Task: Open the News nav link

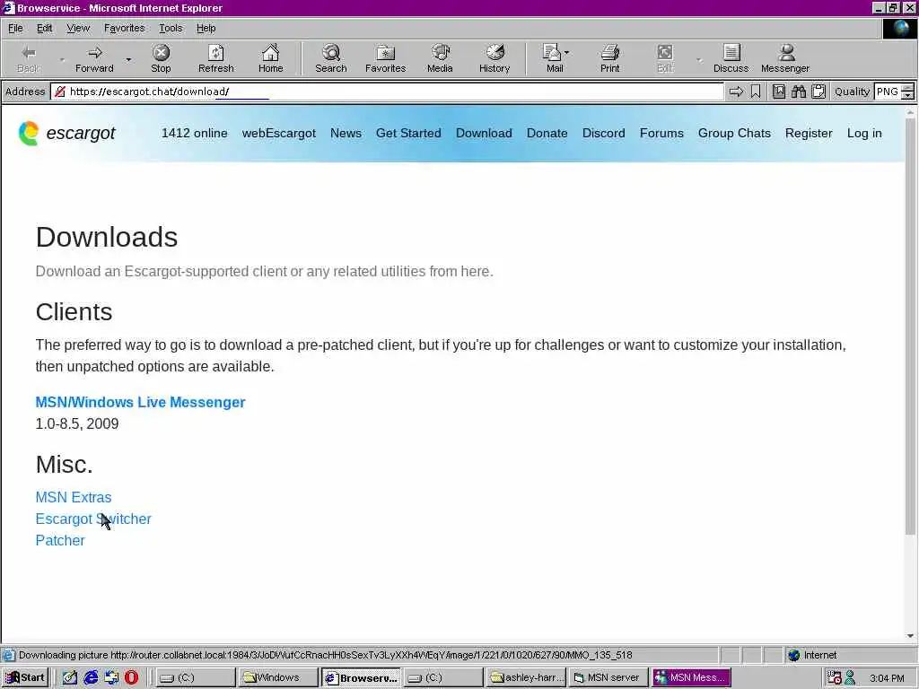Action: click(x=346, y=133)
